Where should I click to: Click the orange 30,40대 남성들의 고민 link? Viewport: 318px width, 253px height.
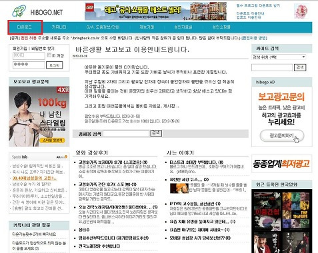[x=35, y=178]
